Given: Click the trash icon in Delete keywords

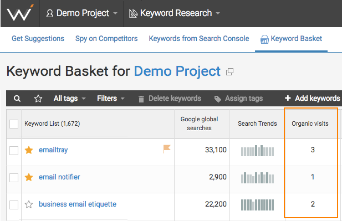Looking at the screenshot, I should [x=141, y=99].
